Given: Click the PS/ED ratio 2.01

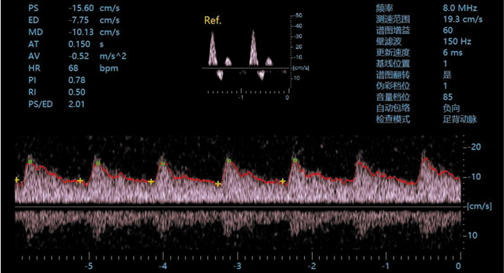Looking at the screenshot, I should click(x=77, y=104).
